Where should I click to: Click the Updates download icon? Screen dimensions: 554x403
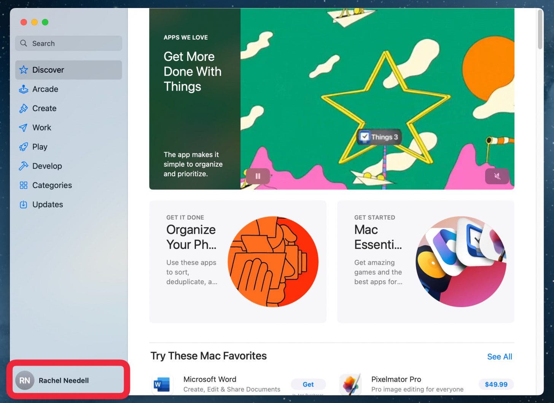tap(24, 204)
